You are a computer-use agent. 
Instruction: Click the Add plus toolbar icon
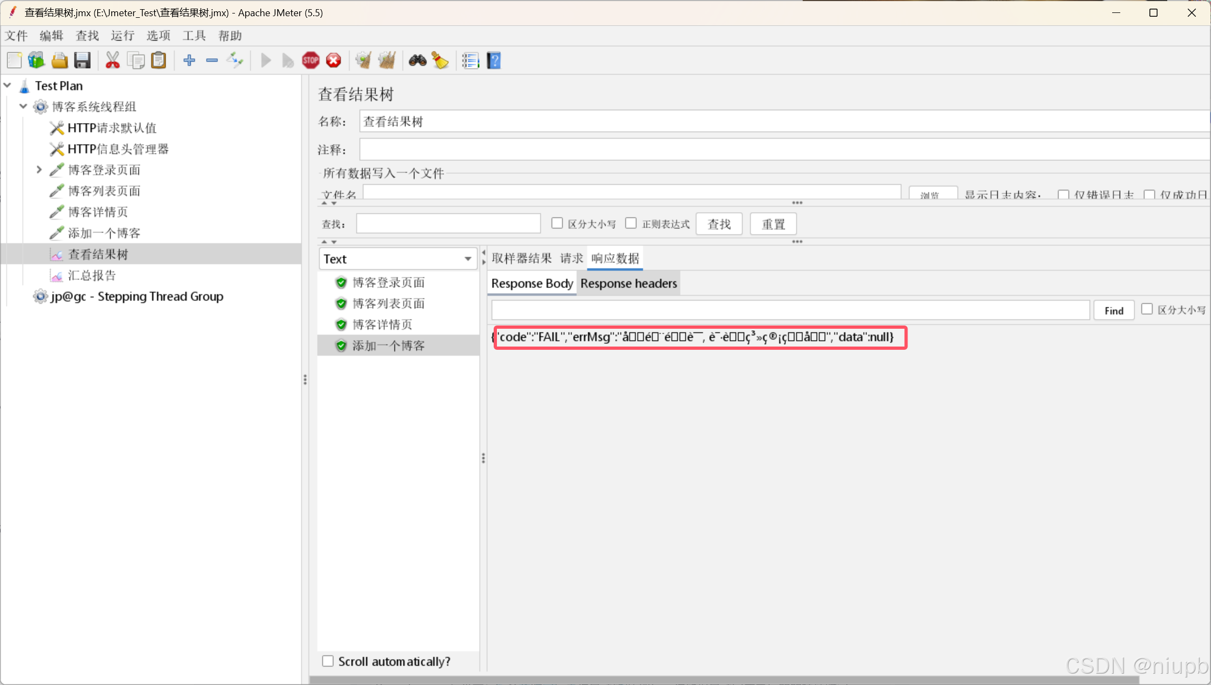[x=189, y=60]
